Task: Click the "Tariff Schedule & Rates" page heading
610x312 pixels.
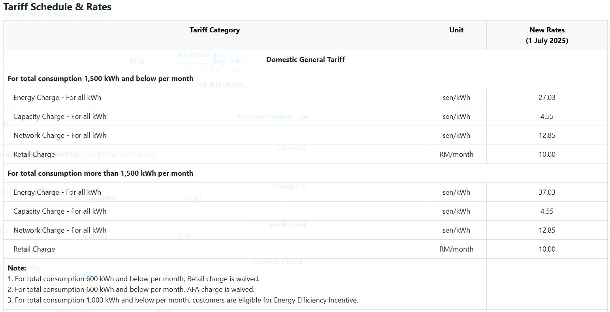Action: click(x=57, y=7)
